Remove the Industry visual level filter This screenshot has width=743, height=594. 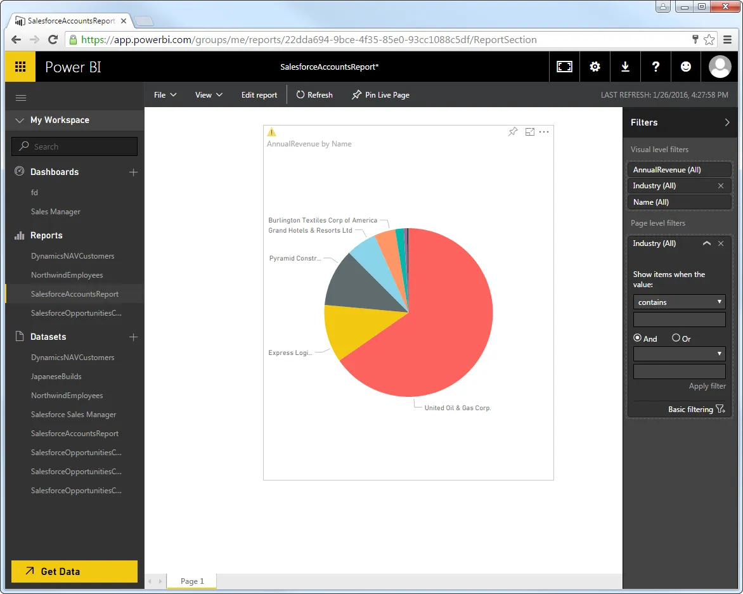coord(721,186)
